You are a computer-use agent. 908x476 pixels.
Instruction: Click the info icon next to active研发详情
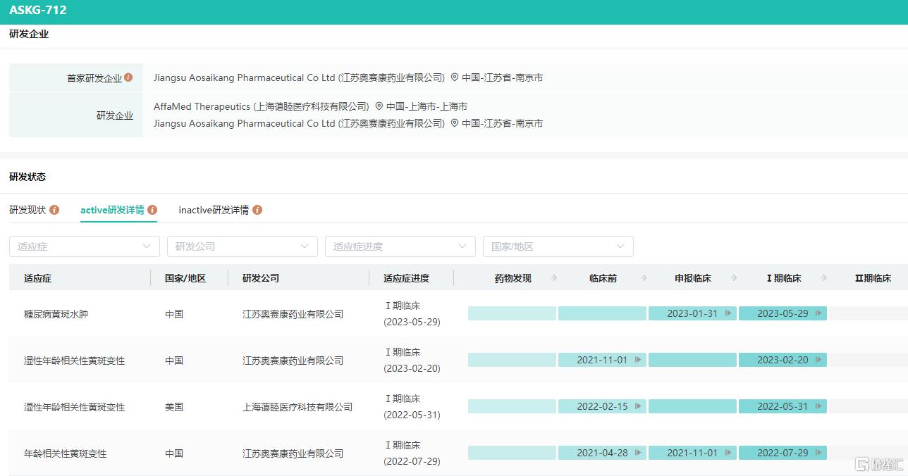coord(152,210)
